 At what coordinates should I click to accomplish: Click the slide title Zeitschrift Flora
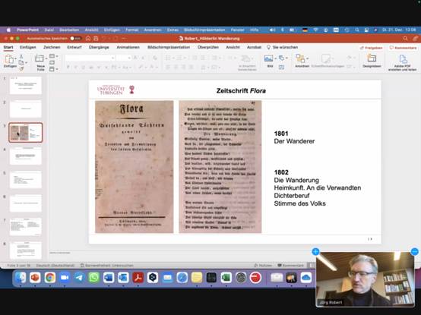[241, 90]
